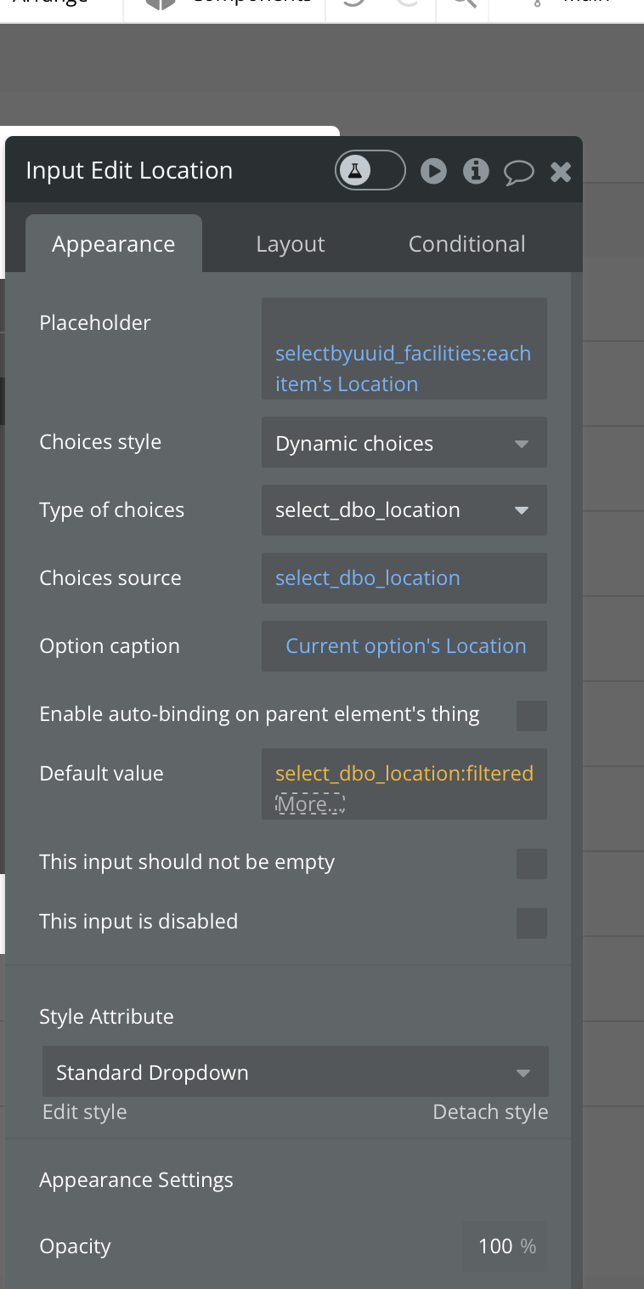This screenshot has width=644, height=1289.
Task: Open the Choices style dropdown
Action: (404, 443)
